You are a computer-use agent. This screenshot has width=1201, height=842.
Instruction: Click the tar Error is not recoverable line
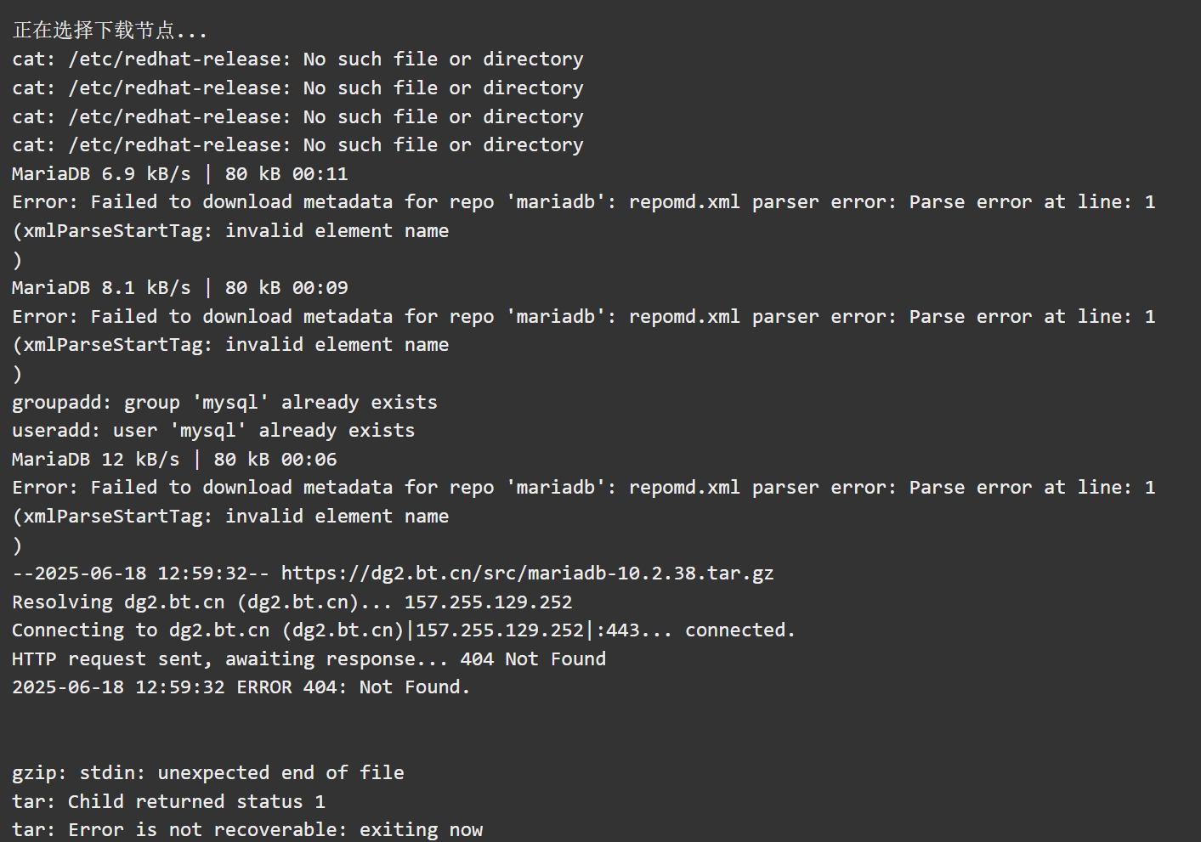pyautogui.click(x=247, y=830)
